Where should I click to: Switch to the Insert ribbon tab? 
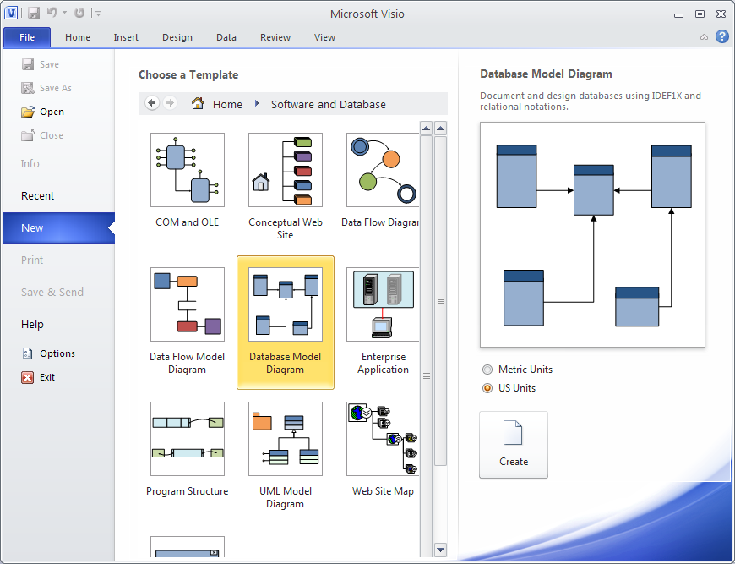(x=126, y=37)
